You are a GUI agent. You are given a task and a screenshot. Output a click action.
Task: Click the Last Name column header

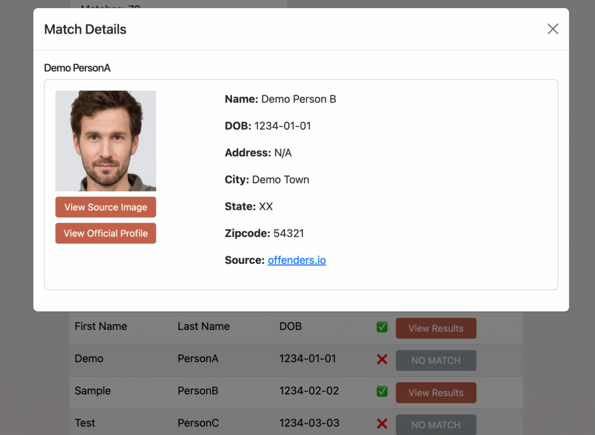[x=203, y=326]
